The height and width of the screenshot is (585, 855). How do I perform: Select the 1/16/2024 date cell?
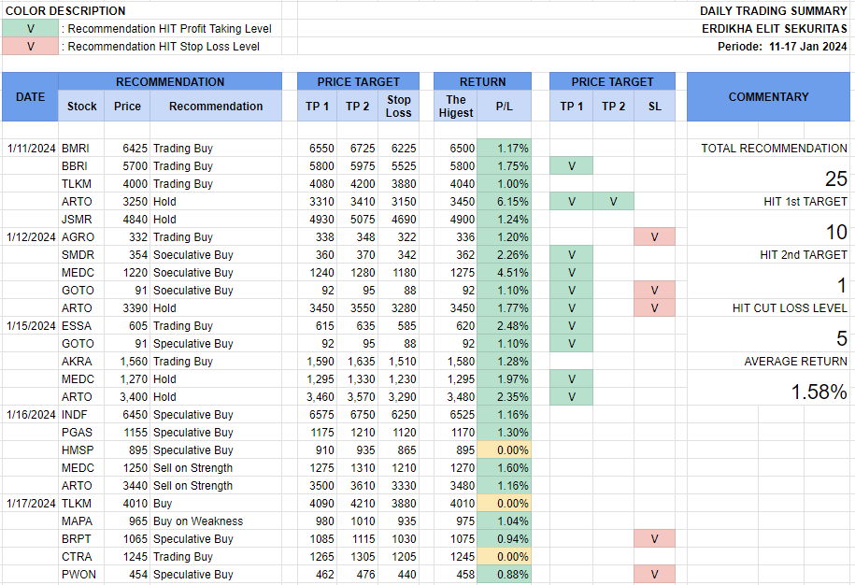30,415
